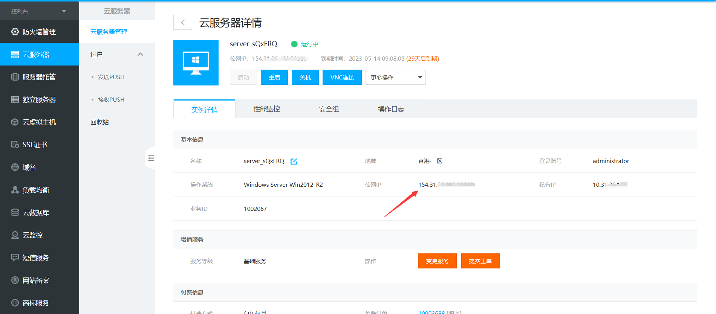Screen dimensions: 716x314
Task: Click the 变更服务 button
Action: [438, 261]
